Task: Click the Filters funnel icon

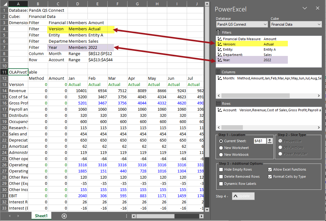Action: (218, 32)
